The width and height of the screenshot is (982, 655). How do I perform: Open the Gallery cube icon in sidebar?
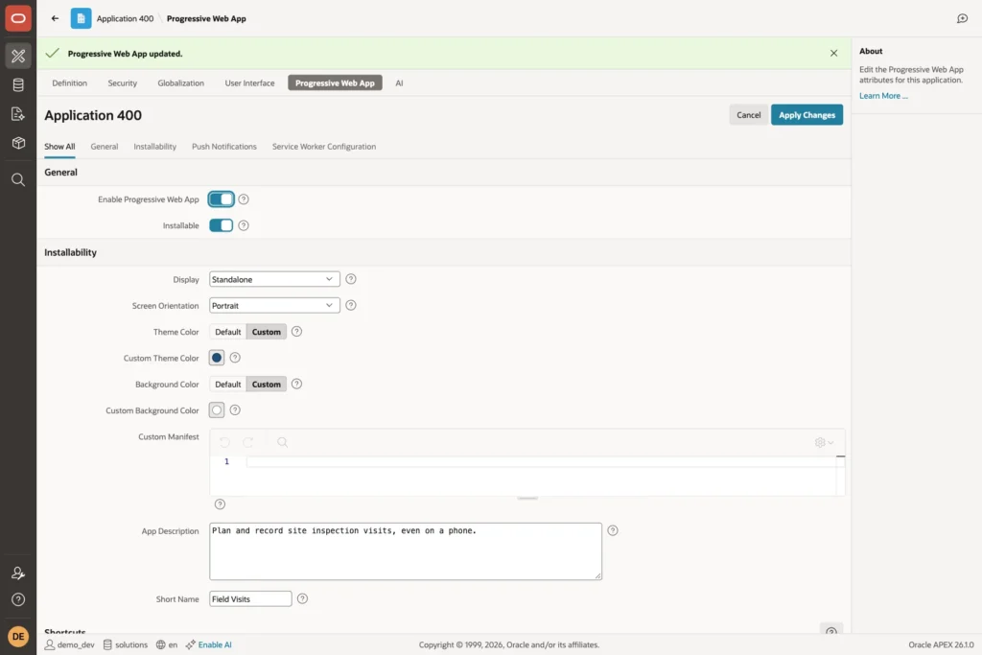click(18, 143)
